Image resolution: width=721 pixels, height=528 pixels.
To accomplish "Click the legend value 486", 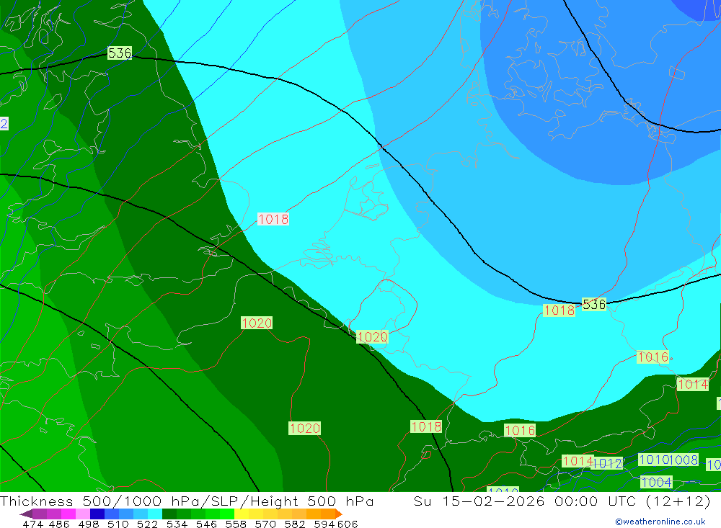I will 59,524.
